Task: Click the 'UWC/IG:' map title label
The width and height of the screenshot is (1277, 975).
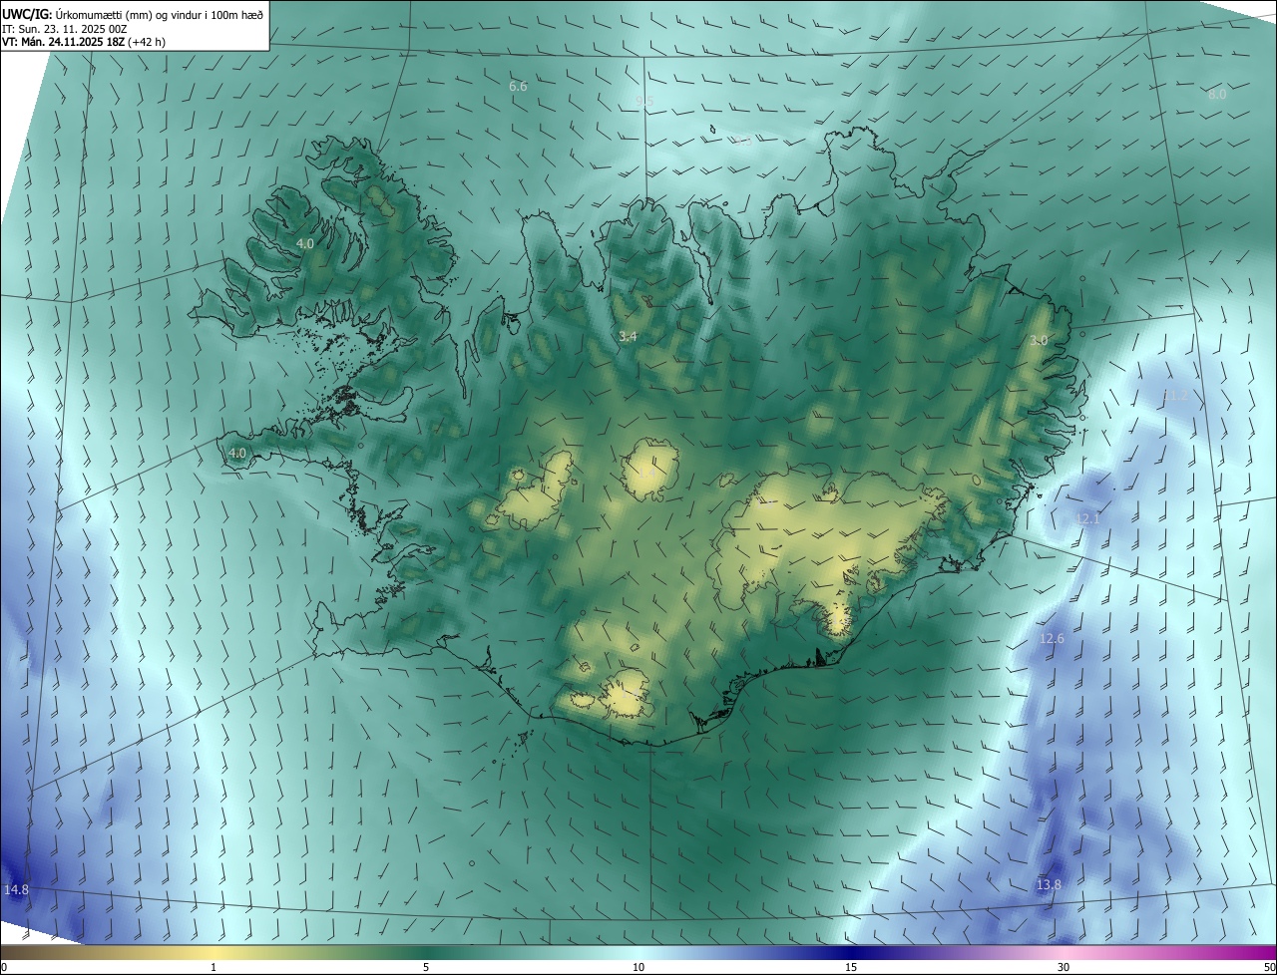Action: click(27, 14)
